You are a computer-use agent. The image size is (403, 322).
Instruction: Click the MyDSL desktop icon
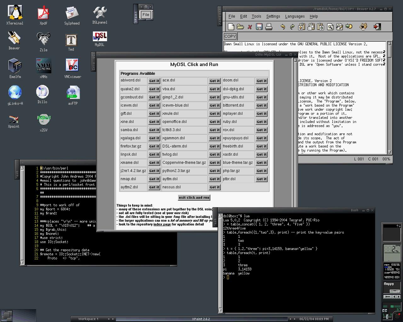click(x=99, y=39)
